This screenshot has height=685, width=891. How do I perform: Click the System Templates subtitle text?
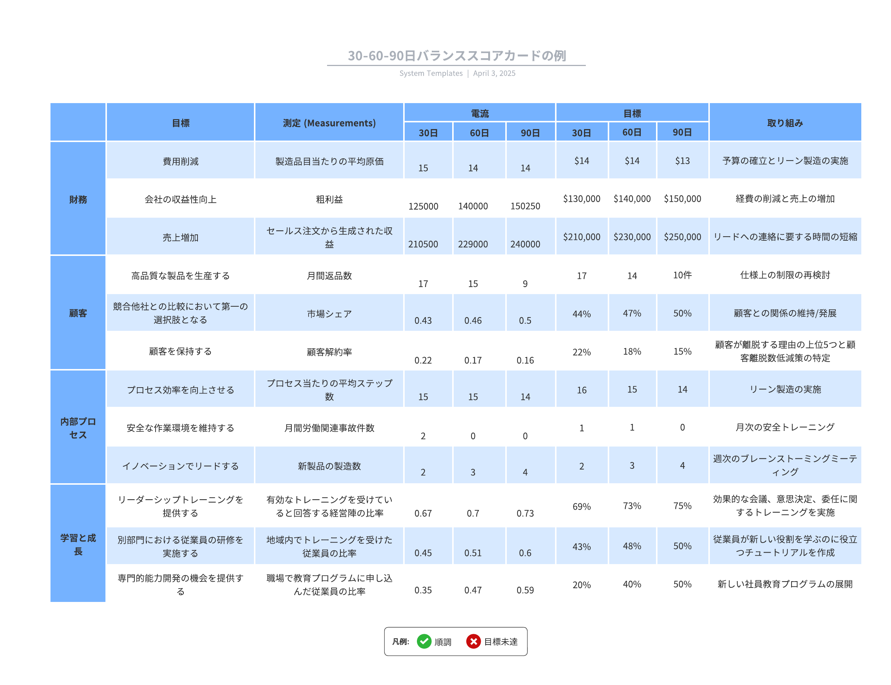pos(431,73)
